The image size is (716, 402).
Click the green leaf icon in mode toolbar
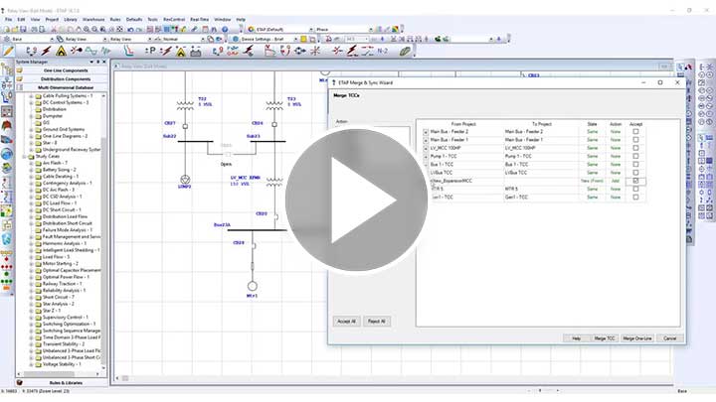[x=405, y=51]
